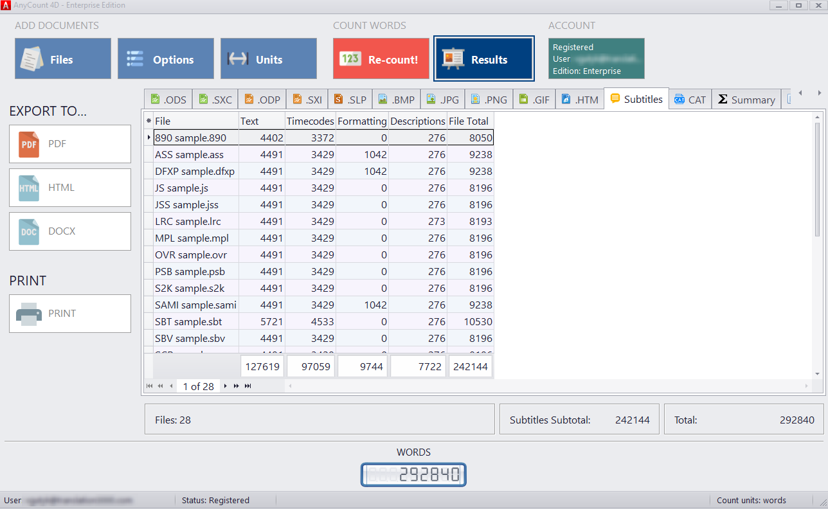This screenshot has height=509, width=828.
Task: Click the WORDS counter display 292840
Action: [413, 475]
